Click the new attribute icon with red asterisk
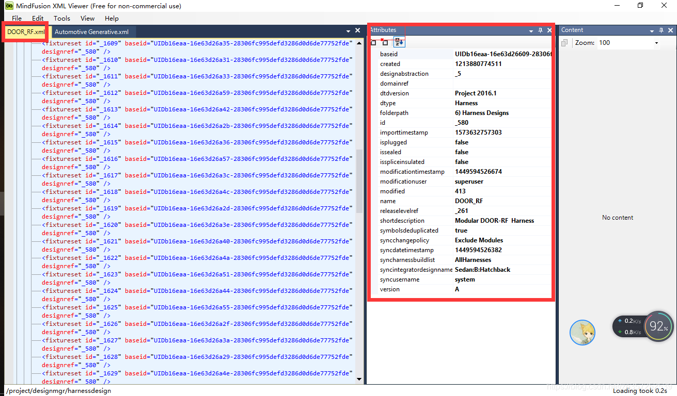677x396 pixels. click(384, 42)
